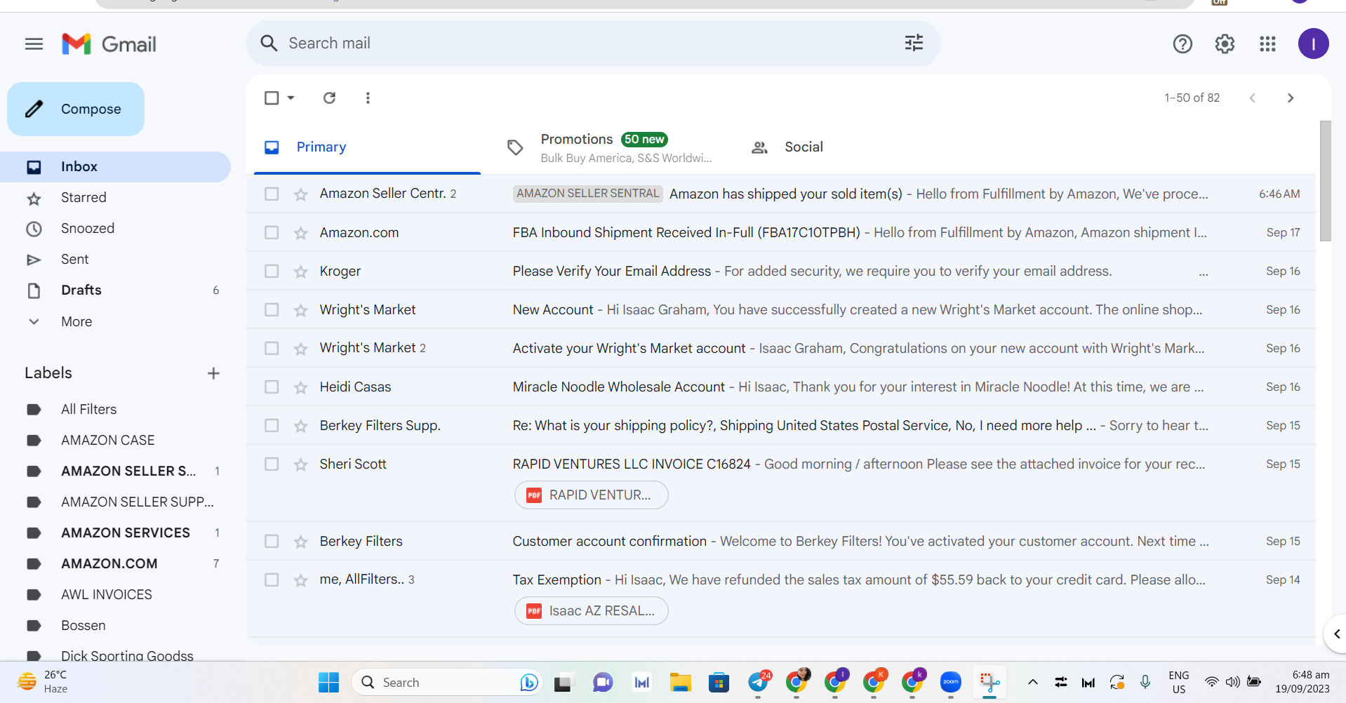The width and height of the screenshot is (1346, 703).
Task: Star the Berkey Filters Supp. email
Action: [301, 426]
